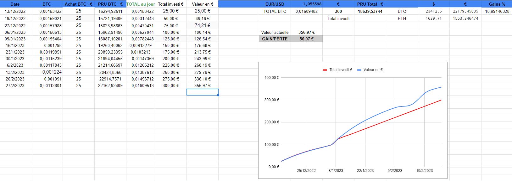Select value cell 126,54 €

203,39
